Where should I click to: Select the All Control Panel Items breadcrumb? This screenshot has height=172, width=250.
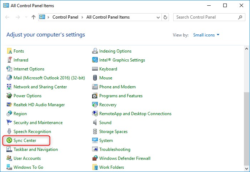pyautogui.click(x=108, y=17)
